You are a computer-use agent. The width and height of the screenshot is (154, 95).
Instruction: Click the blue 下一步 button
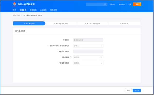coord(137,91)
